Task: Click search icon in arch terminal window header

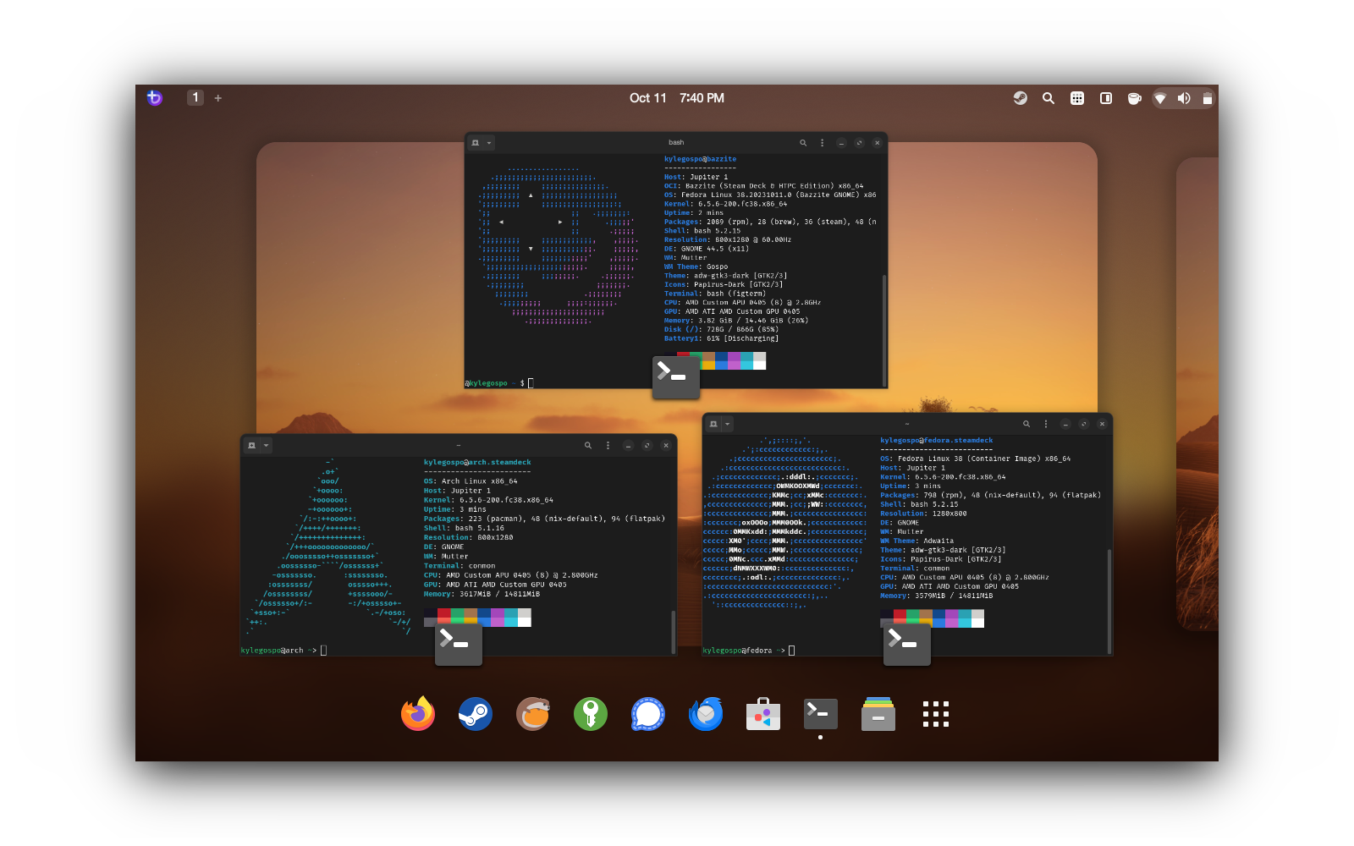Action: click(588, 445)
